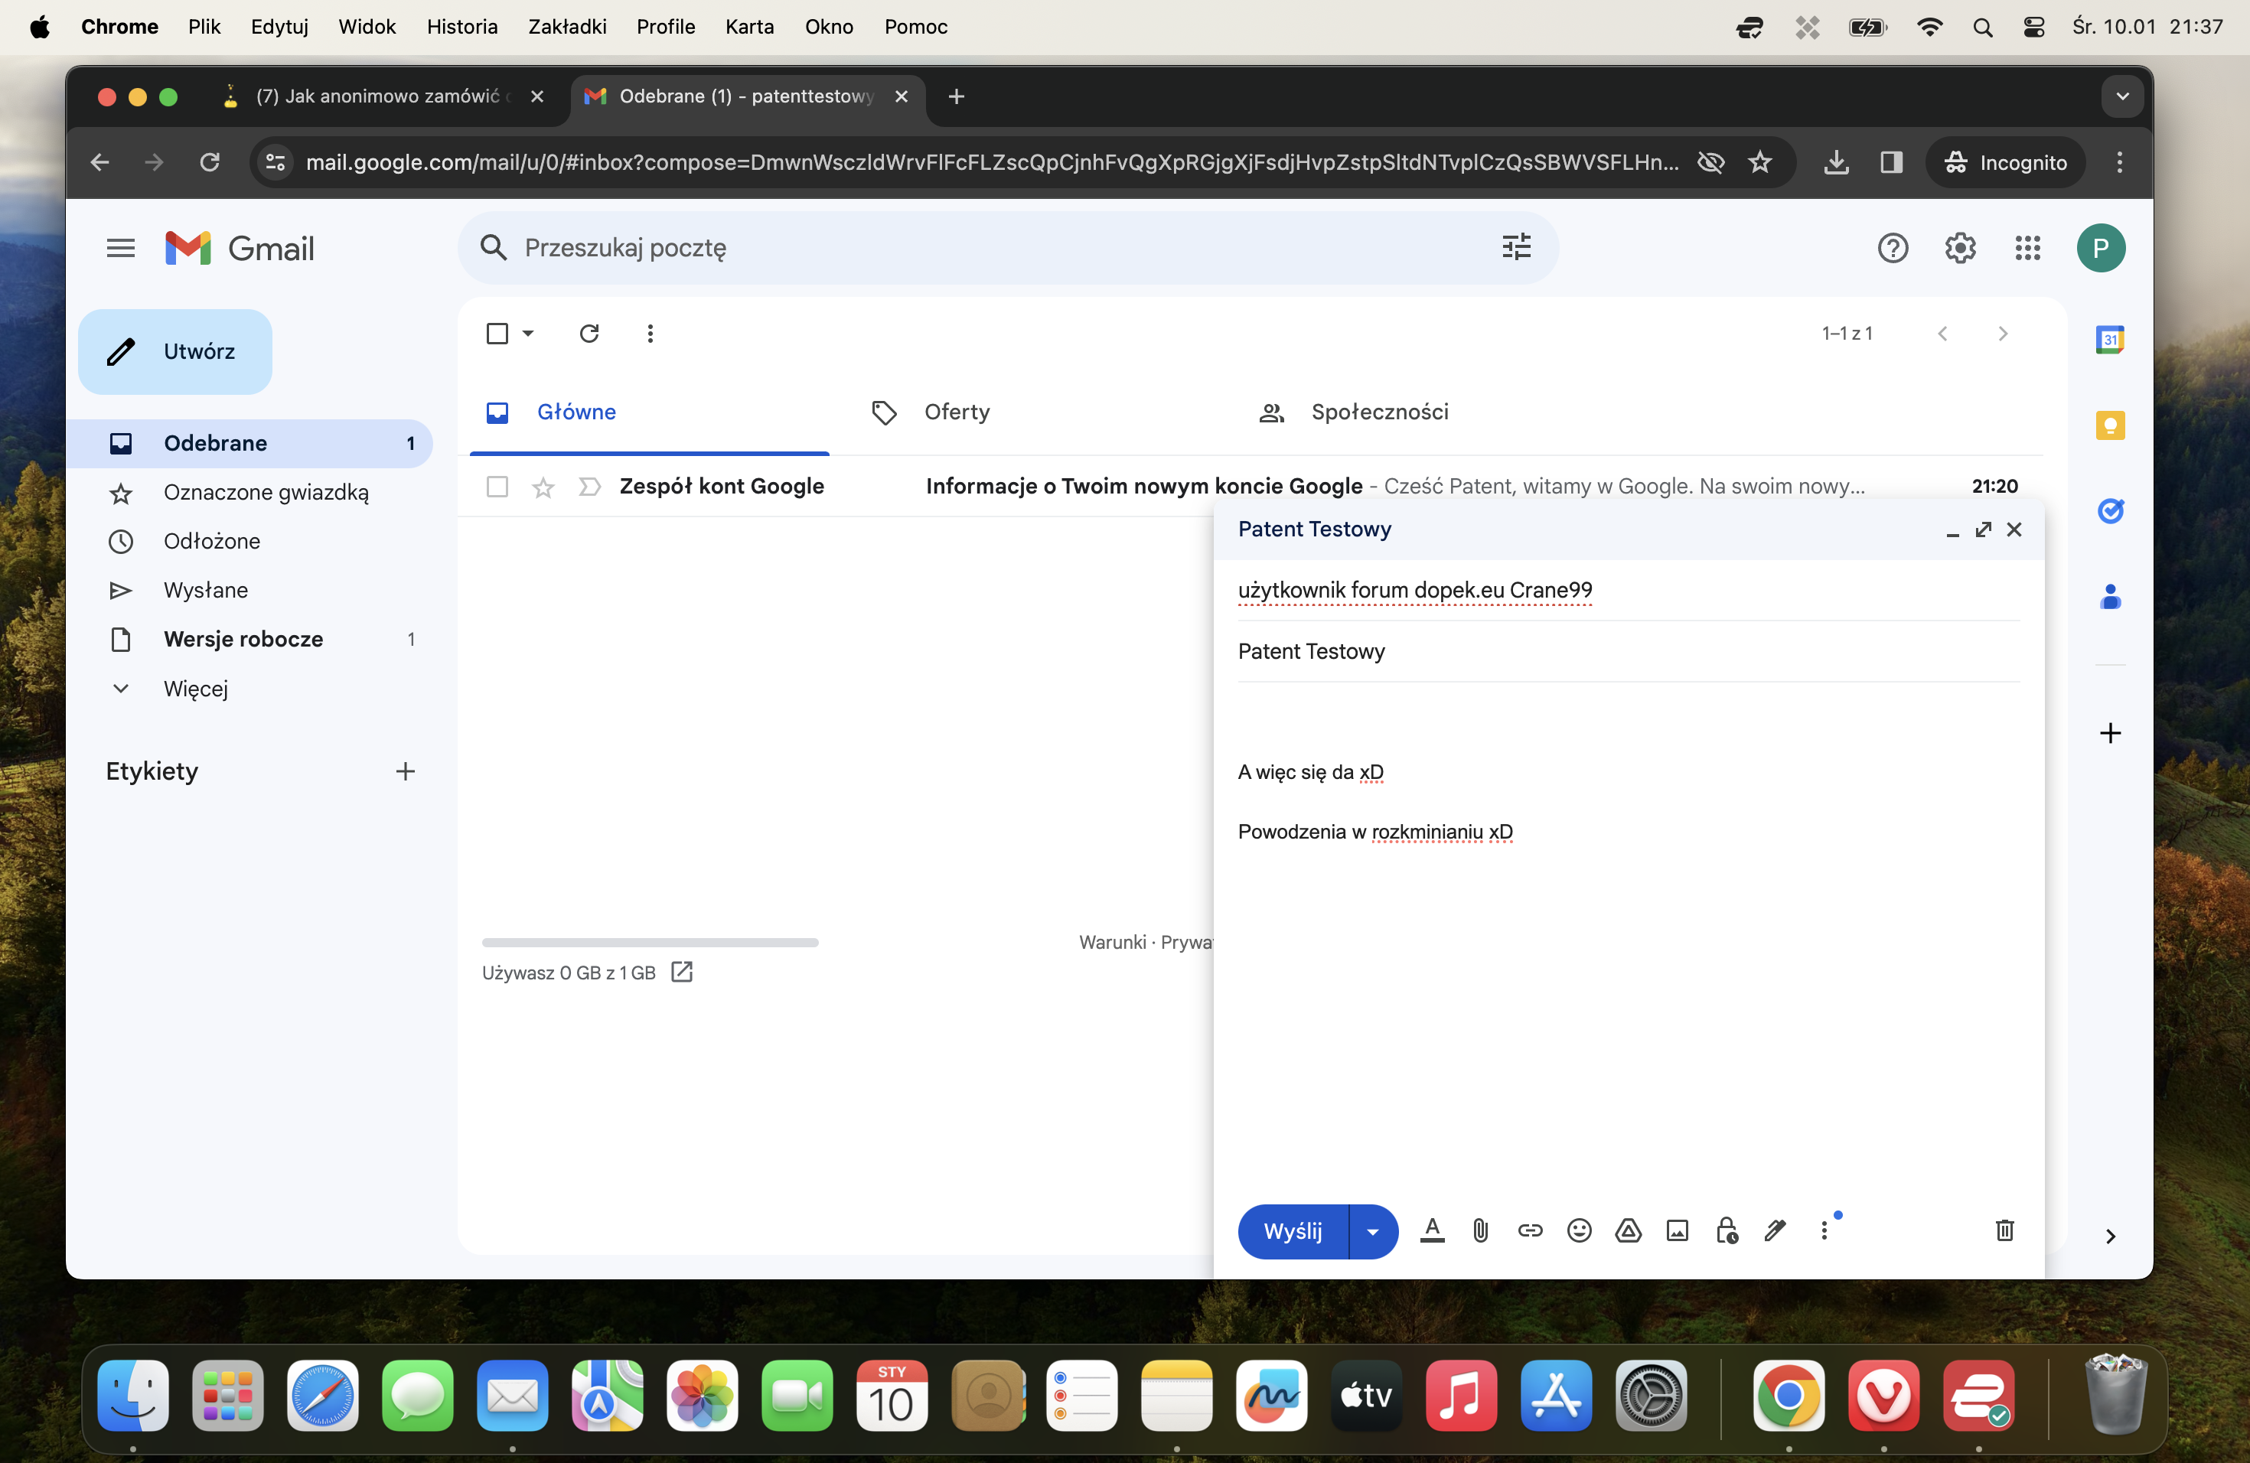This screenshot has height=1463, width=2250.
Task: Open Widok menu in menu bar
Action: (367, 27)
